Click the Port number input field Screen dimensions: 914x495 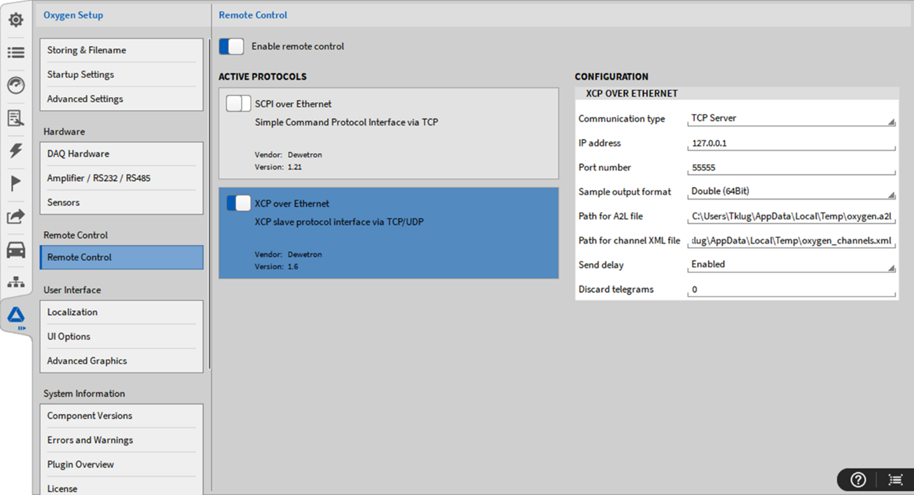pos(791,168)
